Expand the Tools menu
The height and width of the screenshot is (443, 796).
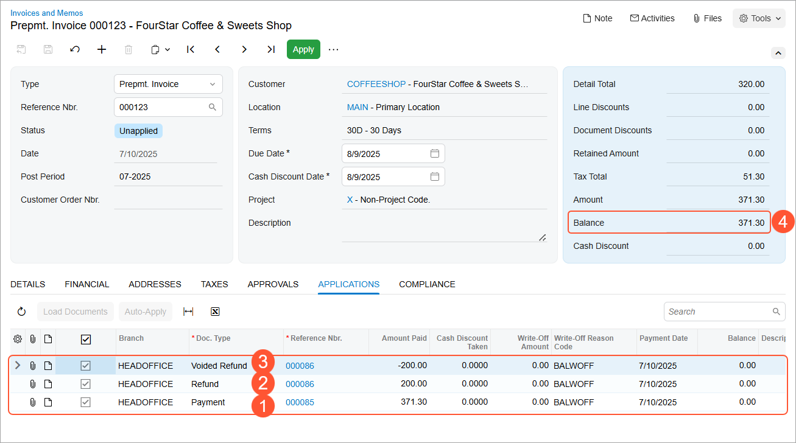[759, 18]
